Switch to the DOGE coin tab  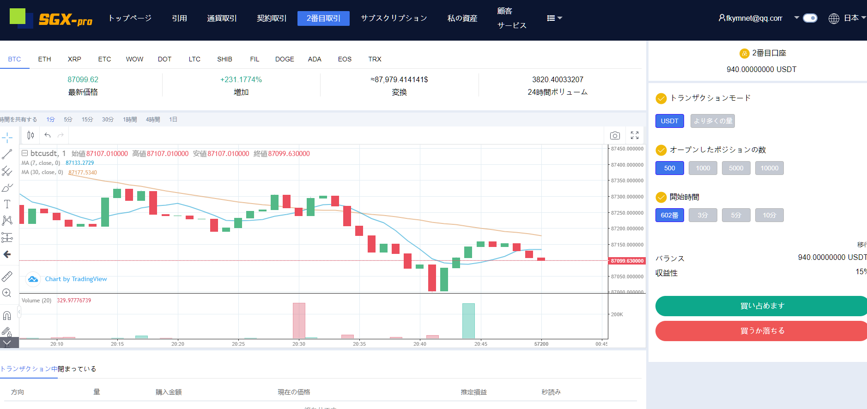285,59
